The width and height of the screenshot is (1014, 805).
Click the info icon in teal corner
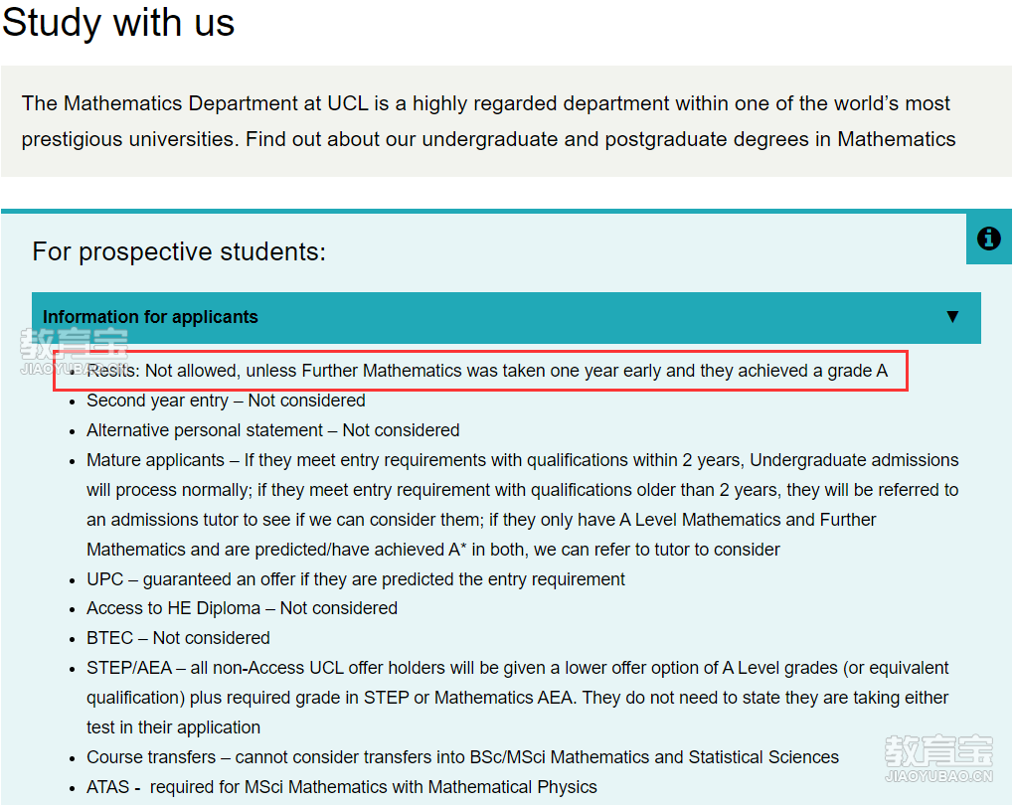(x=988, y=238)
